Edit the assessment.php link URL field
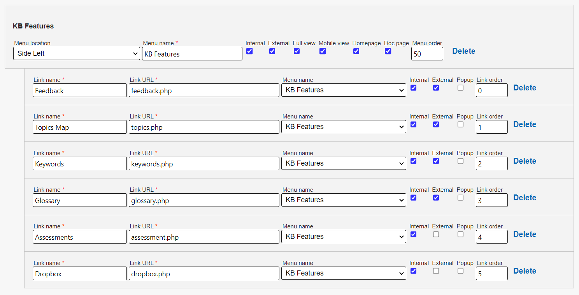This screenshot has width=579, height=295. pyautogui.click(x=204, y=237)
